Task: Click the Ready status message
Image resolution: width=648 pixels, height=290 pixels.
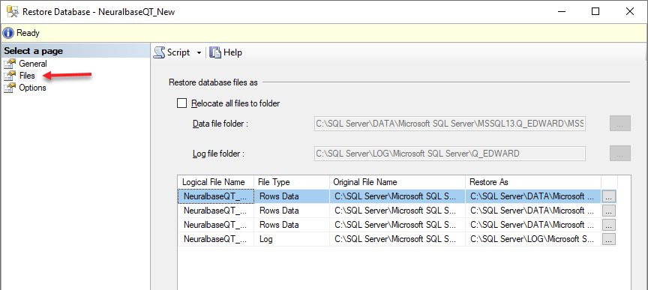Action: click(x=28, y=33)
